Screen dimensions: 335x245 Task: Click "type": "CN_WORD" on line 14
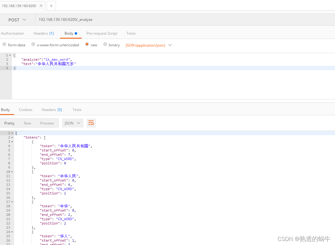(58, 189)
